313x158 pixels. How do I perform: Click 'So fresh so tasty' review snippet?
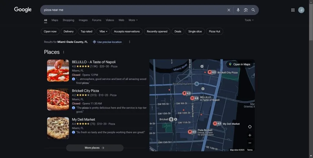tap(110, 132)
